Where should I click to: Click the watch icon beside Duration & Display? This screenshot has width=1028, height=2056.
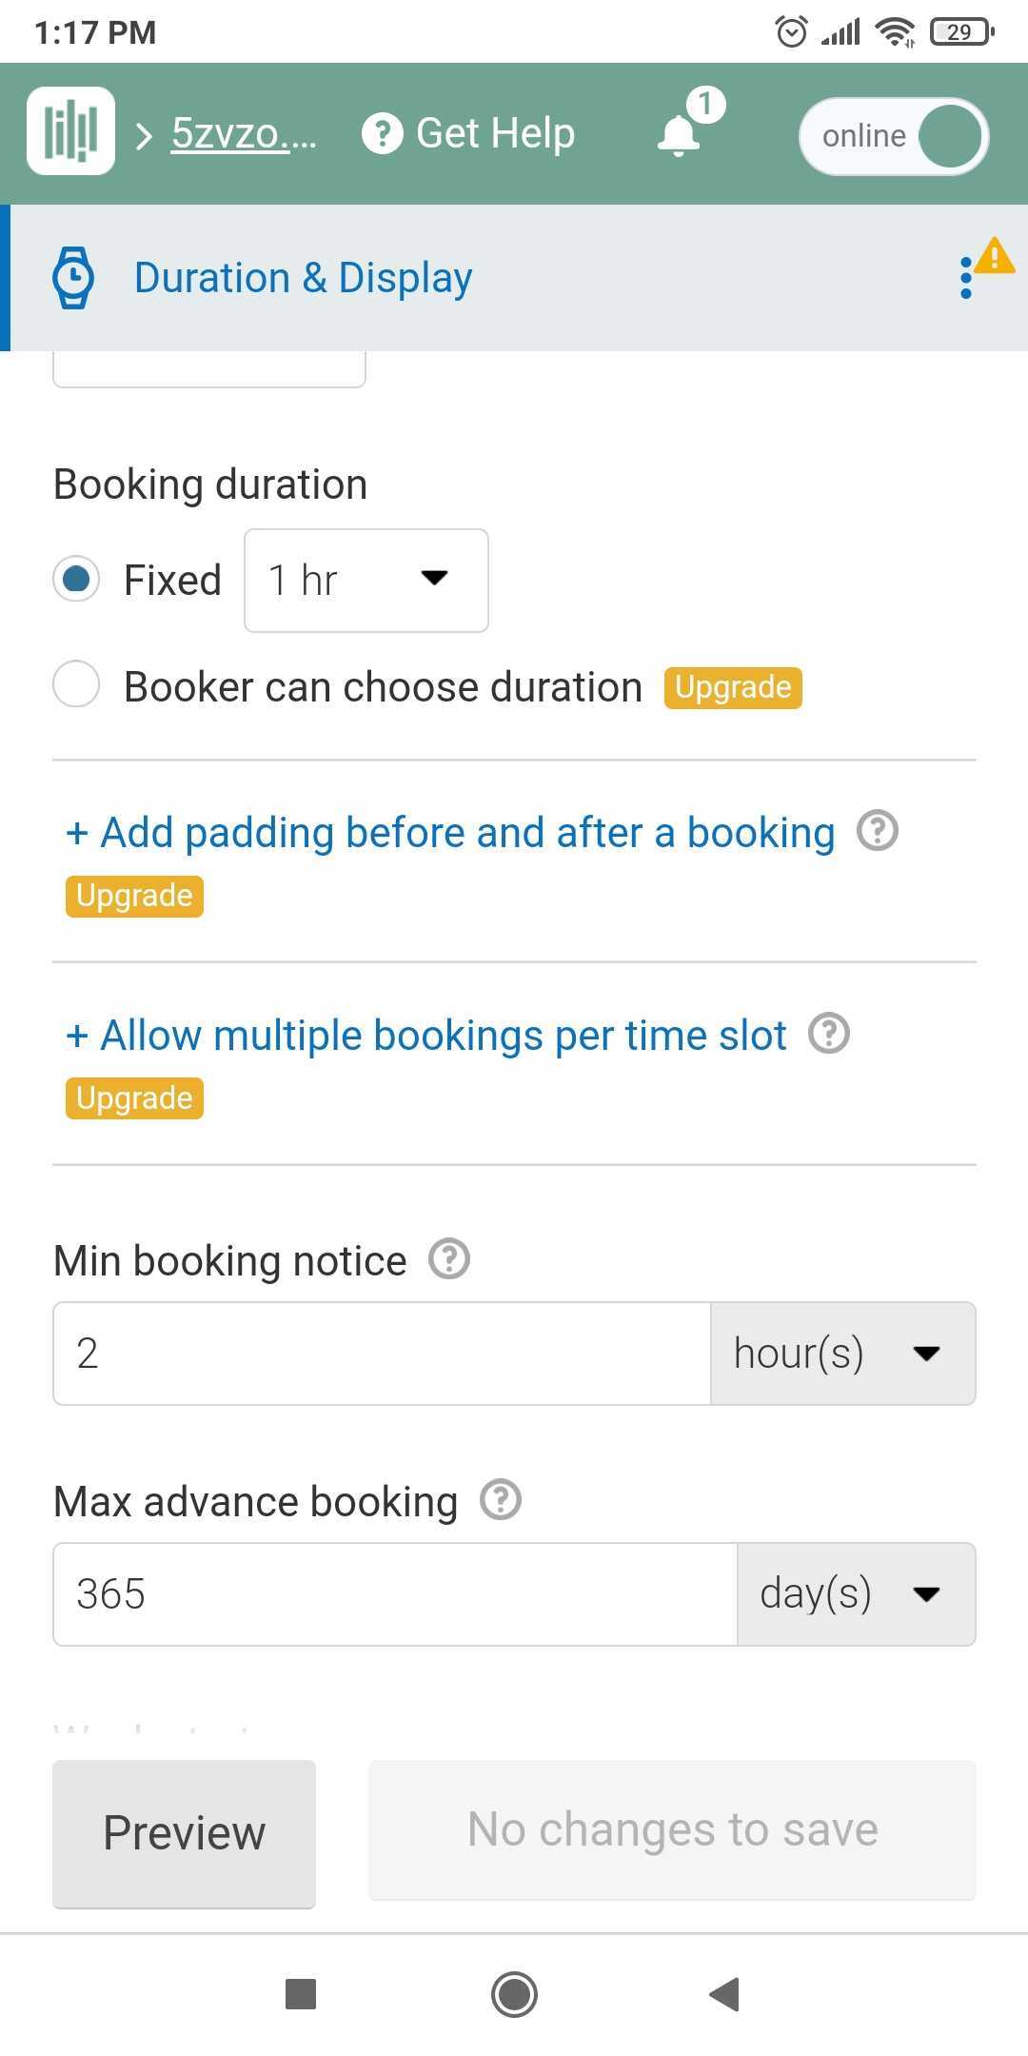pos(73,278)
